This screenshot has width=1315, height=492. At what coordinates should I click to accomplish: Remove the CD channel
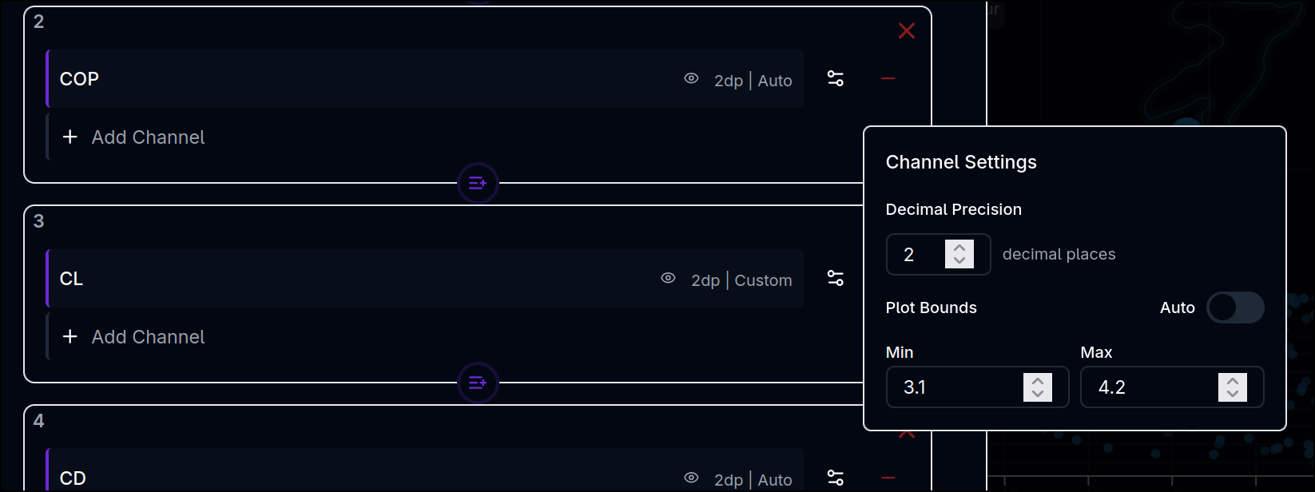pyautogui.click(x=888, y=478)
